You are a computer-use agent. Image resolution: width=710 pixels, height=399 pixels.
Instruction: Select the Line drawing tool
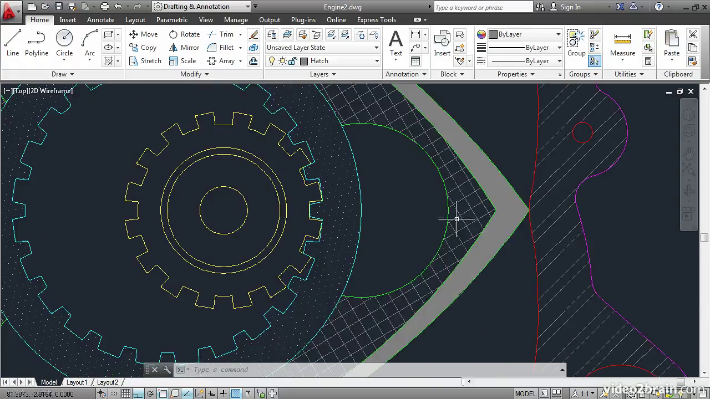click(x=13, y=43)
